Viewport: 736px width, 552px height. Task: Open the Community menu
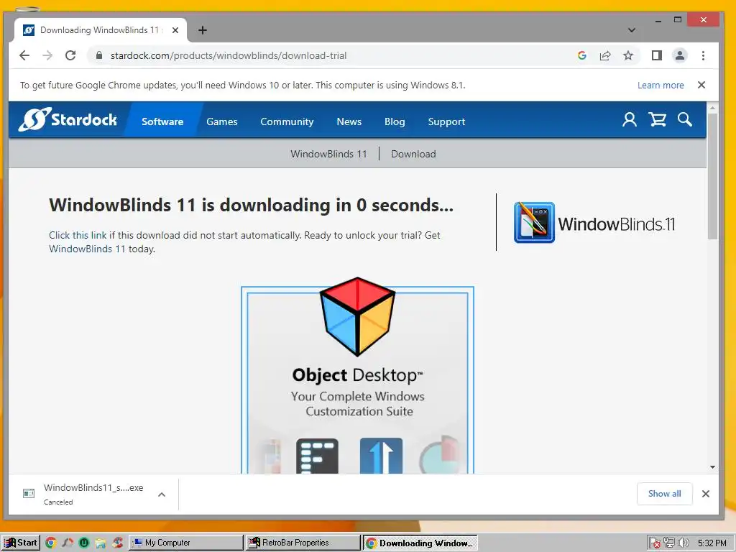coord(287,121)
